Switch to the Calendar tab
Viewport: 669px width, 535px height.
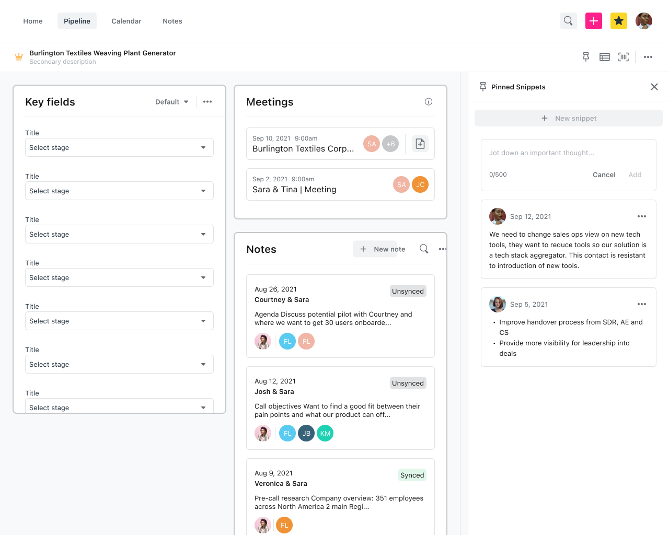[126, 21]
